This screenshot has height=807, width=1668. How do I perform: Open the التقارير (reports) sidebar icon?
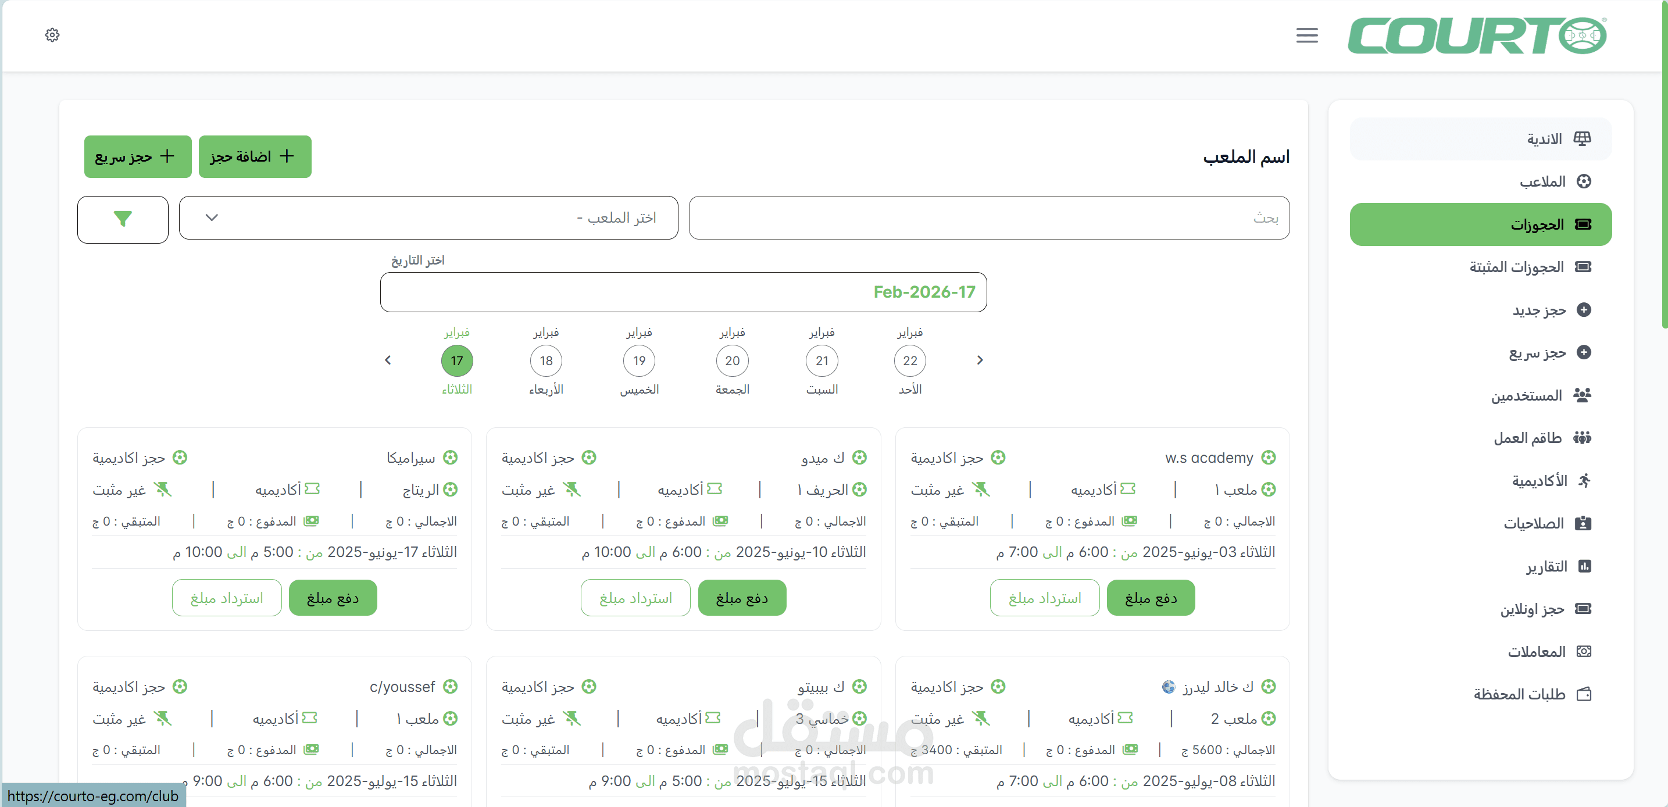[x=1584, y=566]
